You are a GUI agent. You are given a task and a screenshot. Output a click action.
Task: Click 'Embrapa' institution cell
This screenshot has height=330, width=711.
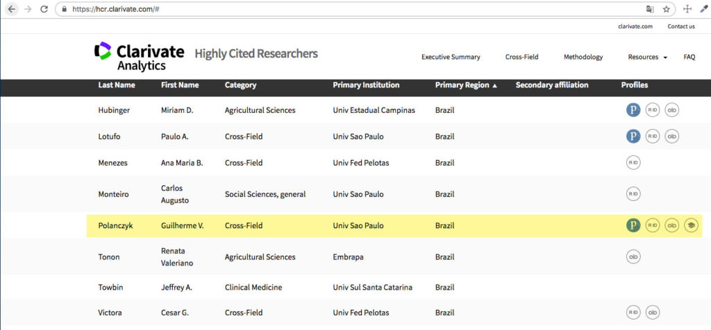[x=348, y=257]
